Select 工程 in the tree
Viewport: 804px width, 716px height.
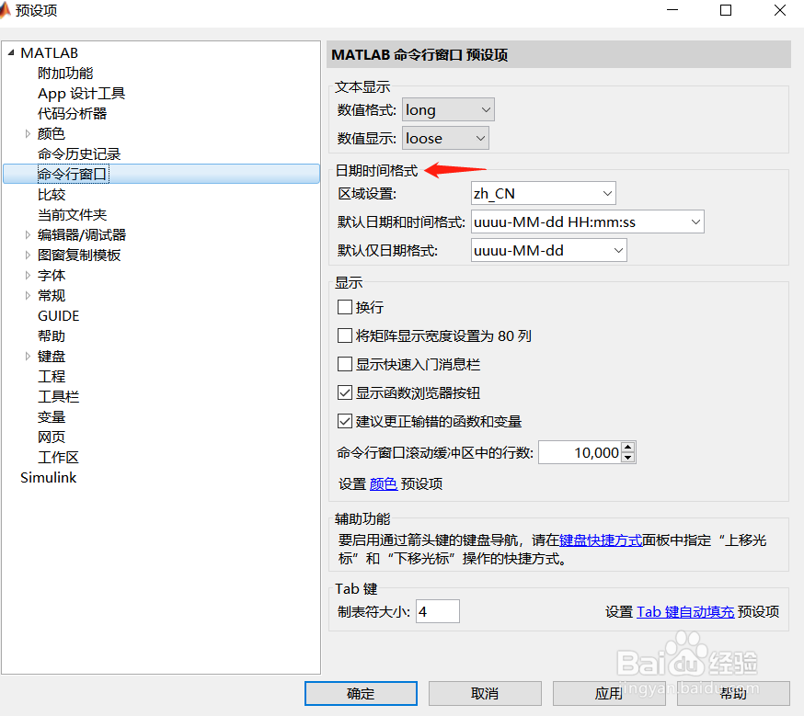[x=52, y=377]
